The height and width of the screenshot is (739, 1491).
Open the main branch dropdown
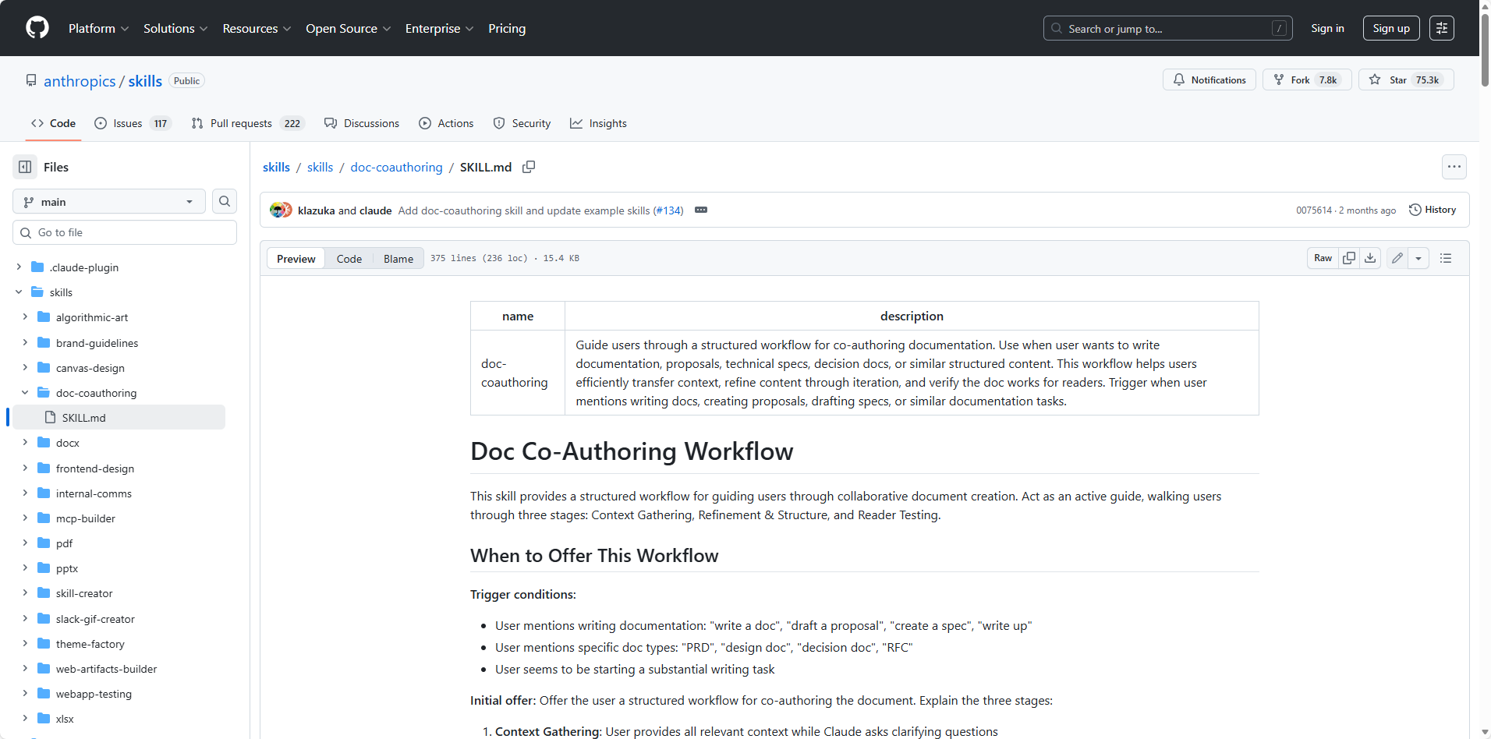(x=109, y=202)
